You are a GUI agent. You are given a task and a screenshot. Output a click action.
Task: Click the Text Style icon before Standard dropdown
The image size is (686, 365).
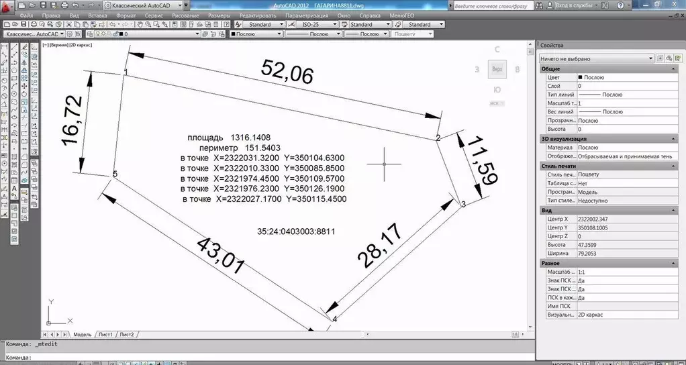click(238, 24)
